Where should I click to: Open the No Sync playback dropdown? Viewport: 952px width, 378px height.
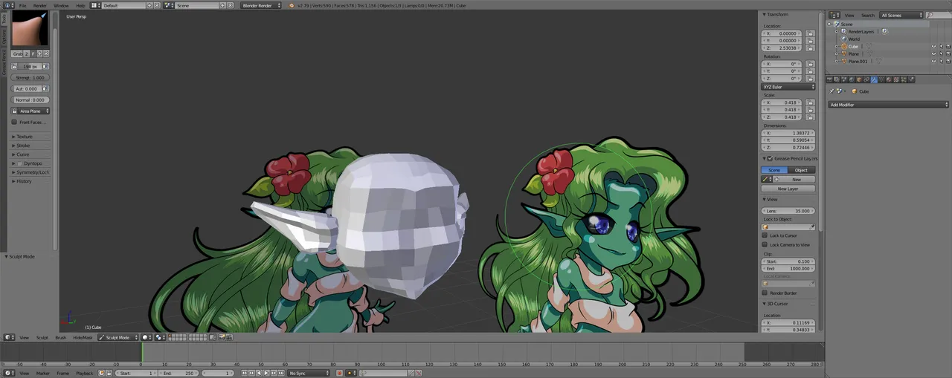click(x=309, y=373)
